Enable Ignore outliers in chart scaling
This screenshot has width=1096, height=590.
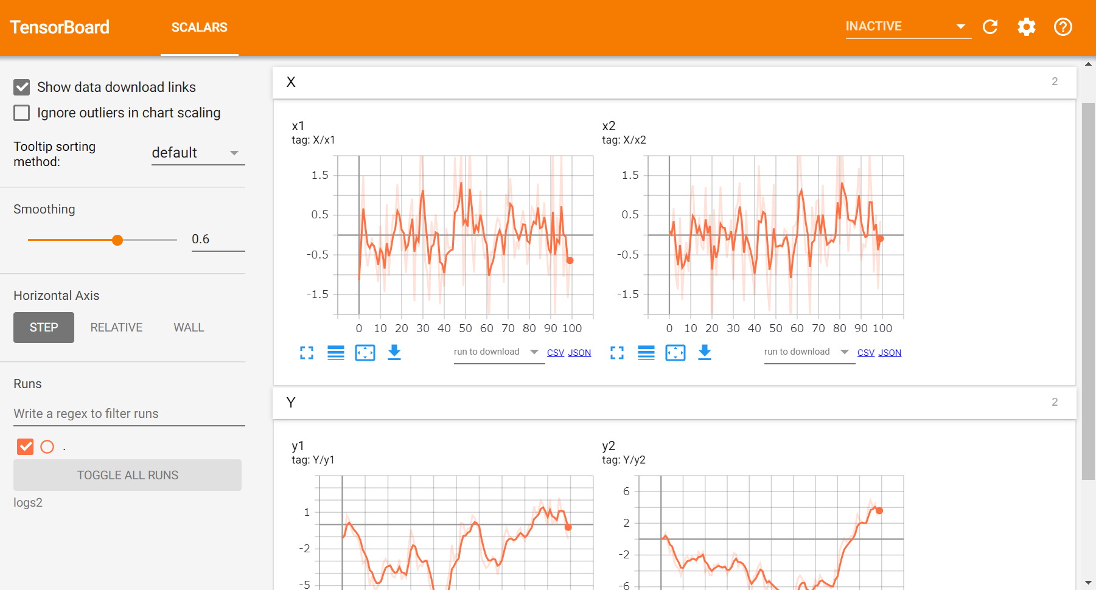[21, 113]
